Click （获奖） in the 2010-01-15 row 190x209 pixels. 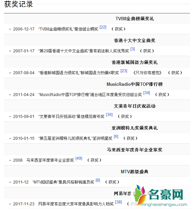130,138
